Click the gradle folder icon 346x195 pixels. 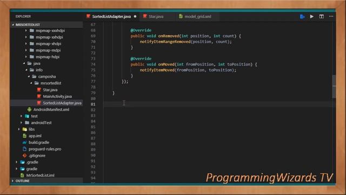[22, 168]
